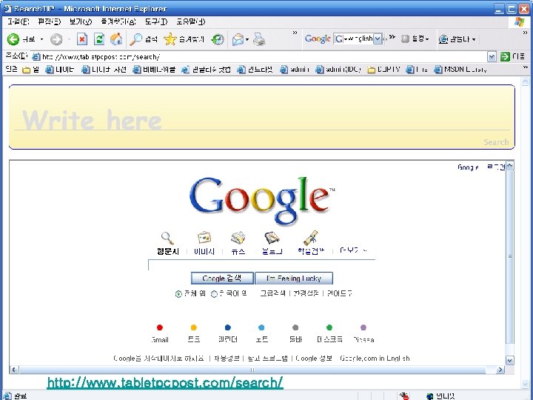Open the tabletpcpost.com/search link at the bottom

(x=165, y=383)
